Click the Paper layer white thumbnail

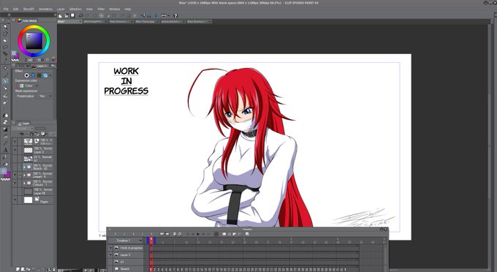(29, 200)
